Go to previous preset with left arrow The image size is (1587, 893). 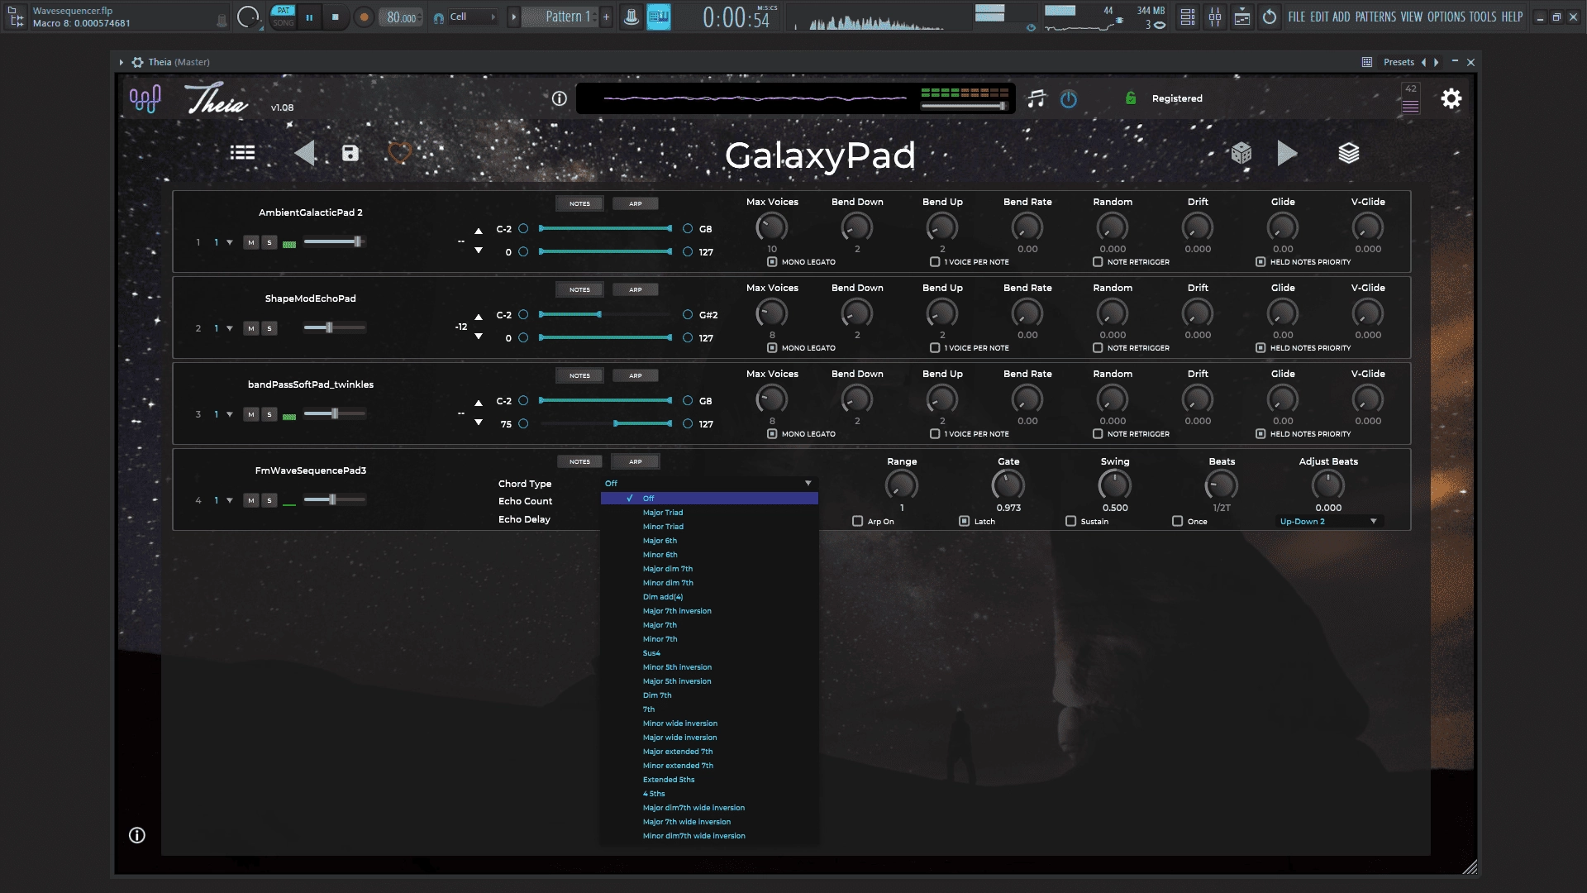pyautogui.click(x=304, y=153)
